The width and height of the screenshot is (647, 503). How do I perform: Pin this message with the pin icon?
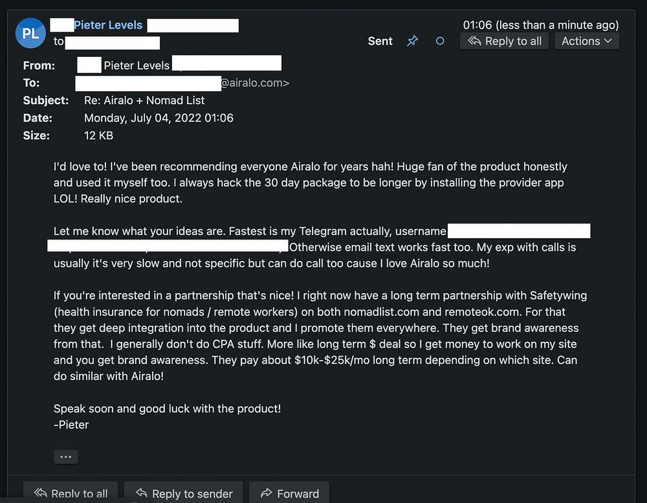(x=412, y=41)
